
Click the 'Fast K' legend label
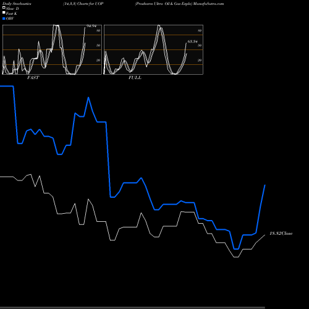tap(11, 14)
